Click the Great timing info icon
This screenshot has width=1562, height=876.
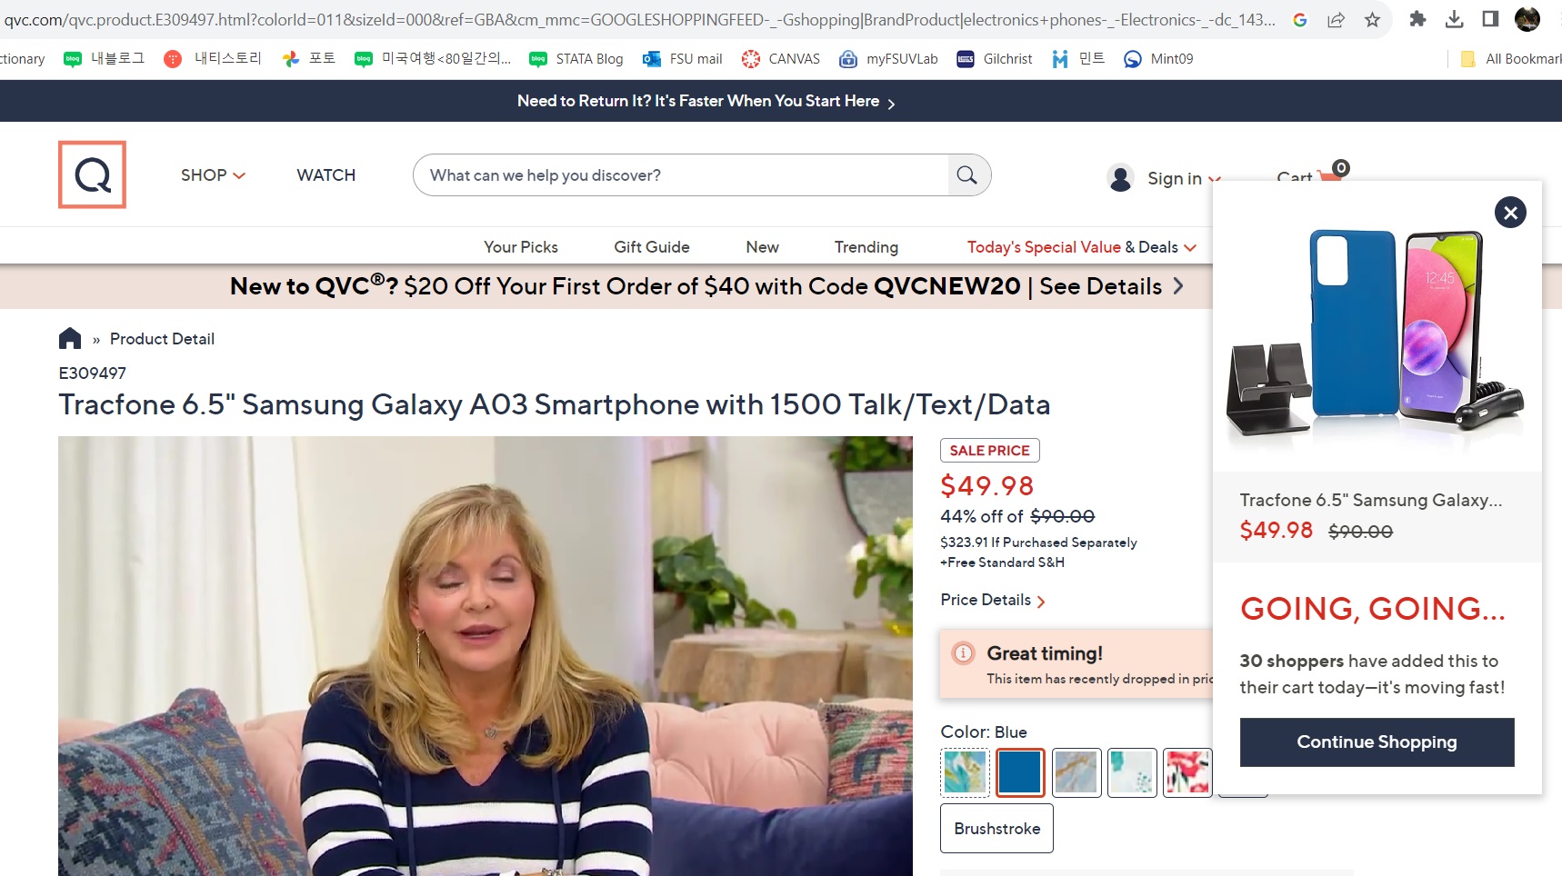(963, 652)
